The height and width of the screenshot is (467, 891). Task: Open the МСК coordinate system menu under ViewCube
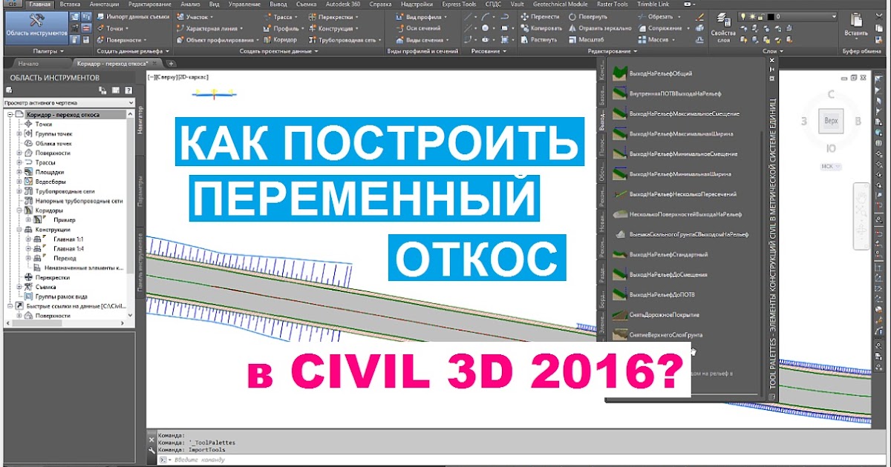(x=831, y=166)
